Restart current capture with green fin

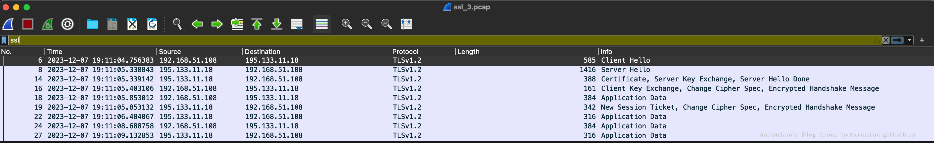(48, 24)
